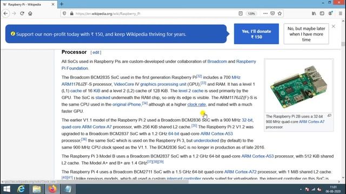Open page actions three-dot menu
The height and width of the screenshot is (194, 346).
point(265,13)
